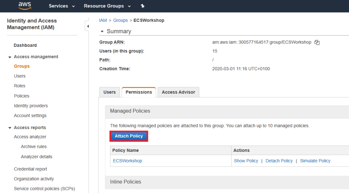The image size is (349, 193).
Task: Click Detach Policy action link
Action: coord(279,161)
